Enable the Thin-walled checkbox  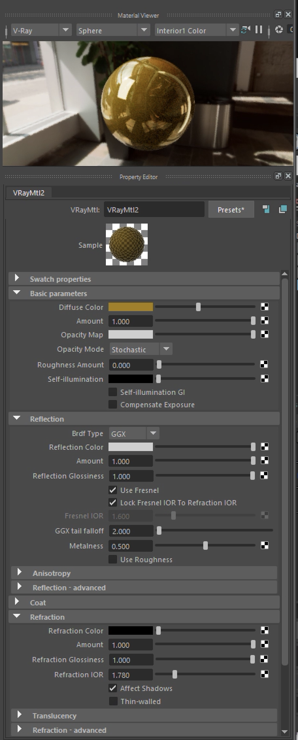[113, 701]
